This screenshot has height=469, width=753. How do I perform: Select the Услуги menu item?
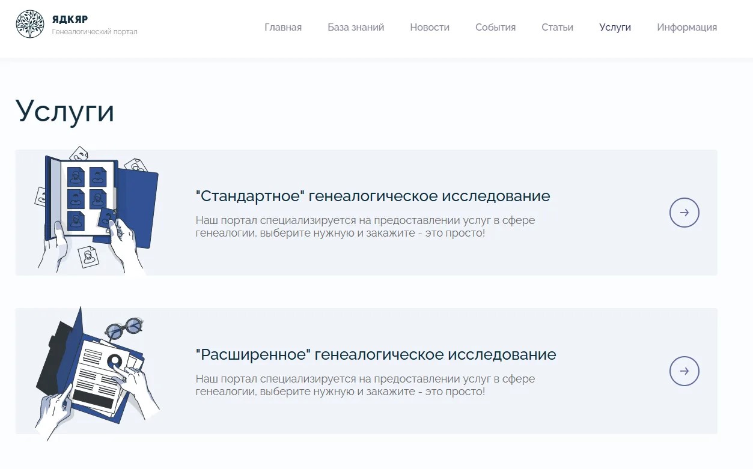click(615, 27)
